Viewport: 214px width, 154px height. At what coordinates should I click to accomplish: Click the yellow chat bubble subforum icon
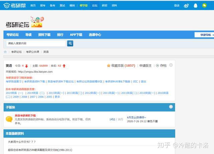(9, 119)
